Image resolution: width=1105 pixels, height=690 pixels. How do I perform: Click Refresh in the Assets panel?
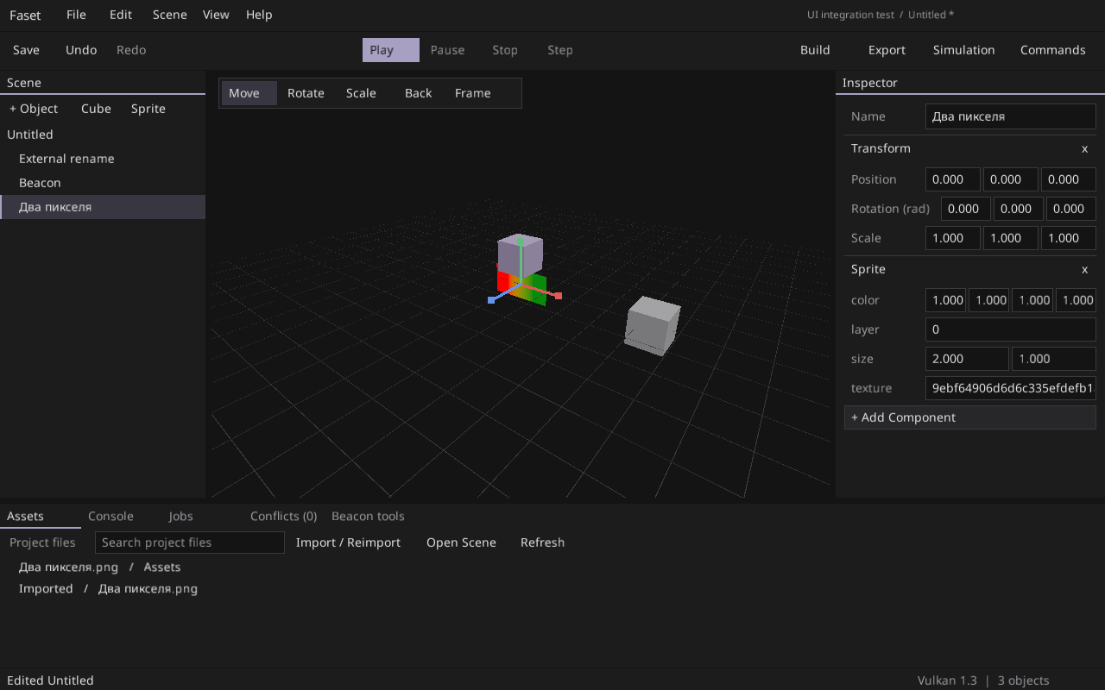542,543
